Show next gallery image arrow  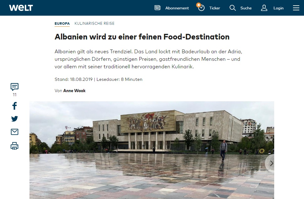click(x=271, y=163)
